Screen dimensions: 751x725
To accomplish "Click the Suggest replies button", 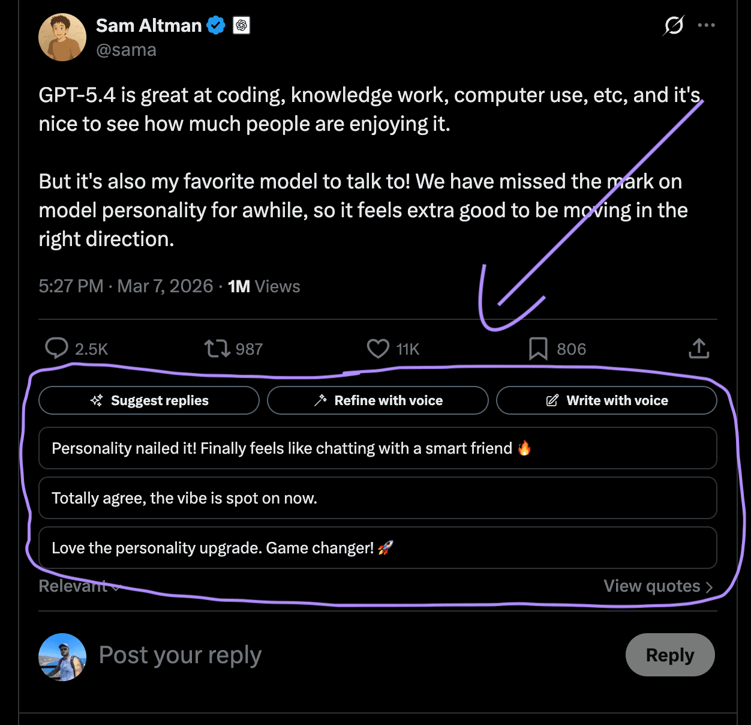I will [149, 400].
